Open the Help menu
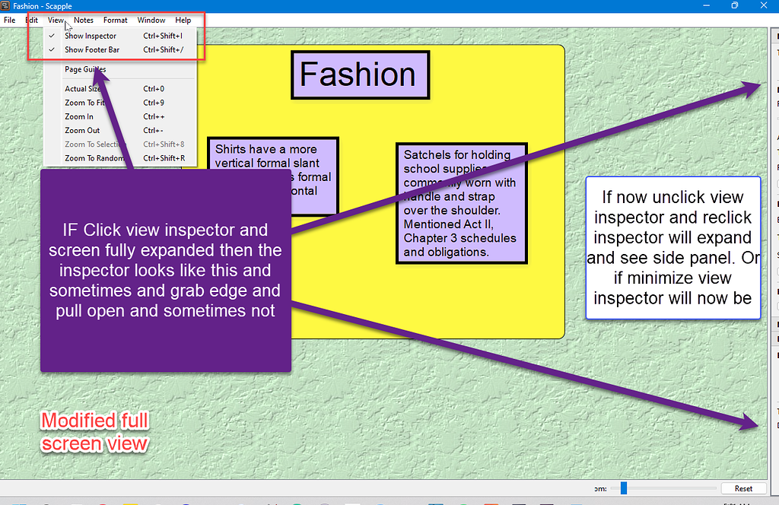This screenshot has width=779, height=505. [183, 20]
